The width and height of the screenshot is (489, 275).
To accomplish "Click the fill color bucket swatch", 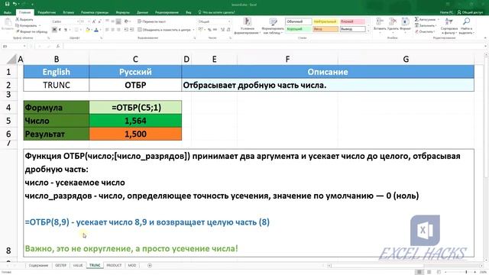I will pyautogui.click(x=87, y=30).
